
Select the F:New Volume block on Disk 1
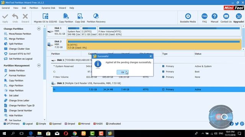tap(169, 31)
